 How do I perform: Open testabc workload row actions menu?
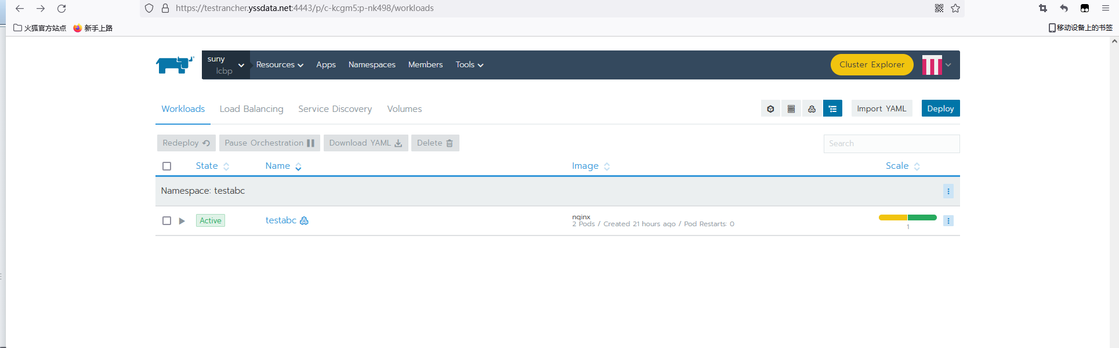(x=948, y=221)
